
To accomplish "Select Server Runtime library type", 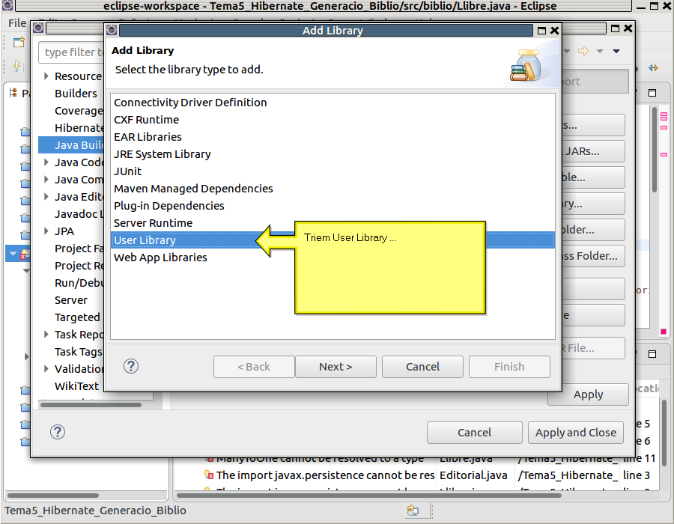I will tap(333, 223).
